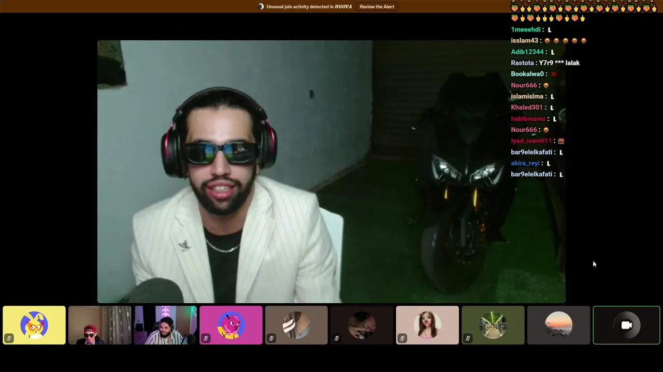
Task: Select the dark piano-hand avatar tile
Action: (x=362, y=325)
